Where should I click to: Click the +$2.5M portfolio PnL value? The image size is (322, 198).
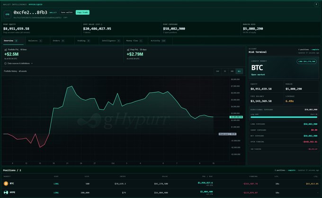coord(11,54)
